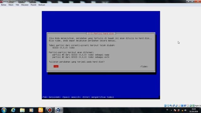201x113 pixels.
Task: Click VirtualBox audio status icon
Action: coord(171,105)
